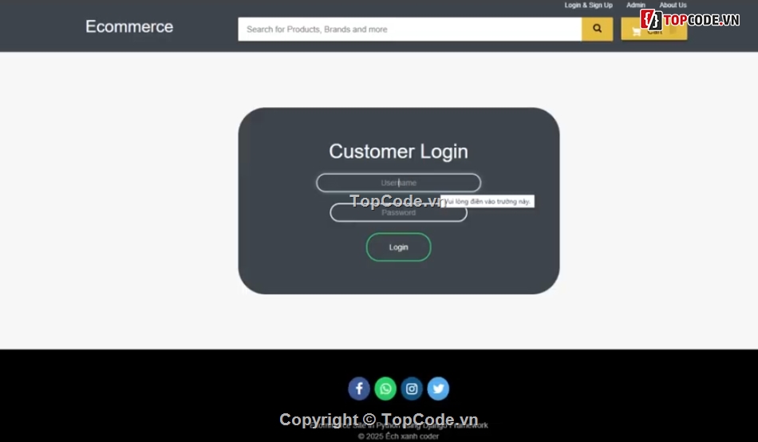Click the Login & Sign Up link
Viewport: 758px width, 442px height.
[x=588, y=6]
